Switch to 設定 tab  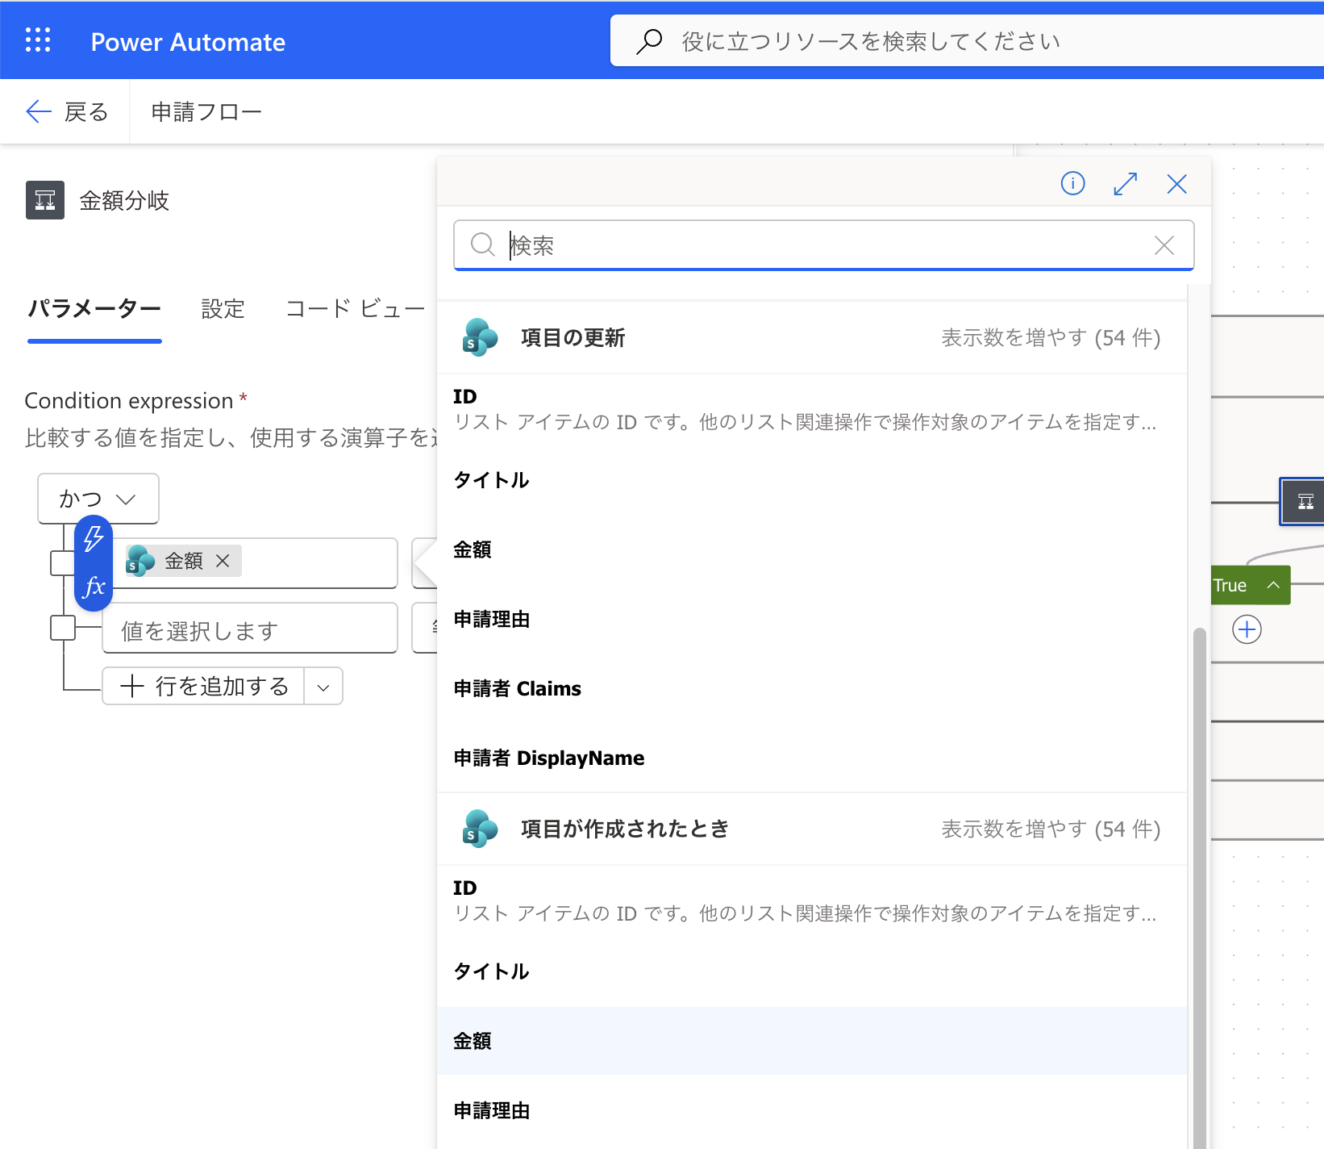tap(223, 309)
